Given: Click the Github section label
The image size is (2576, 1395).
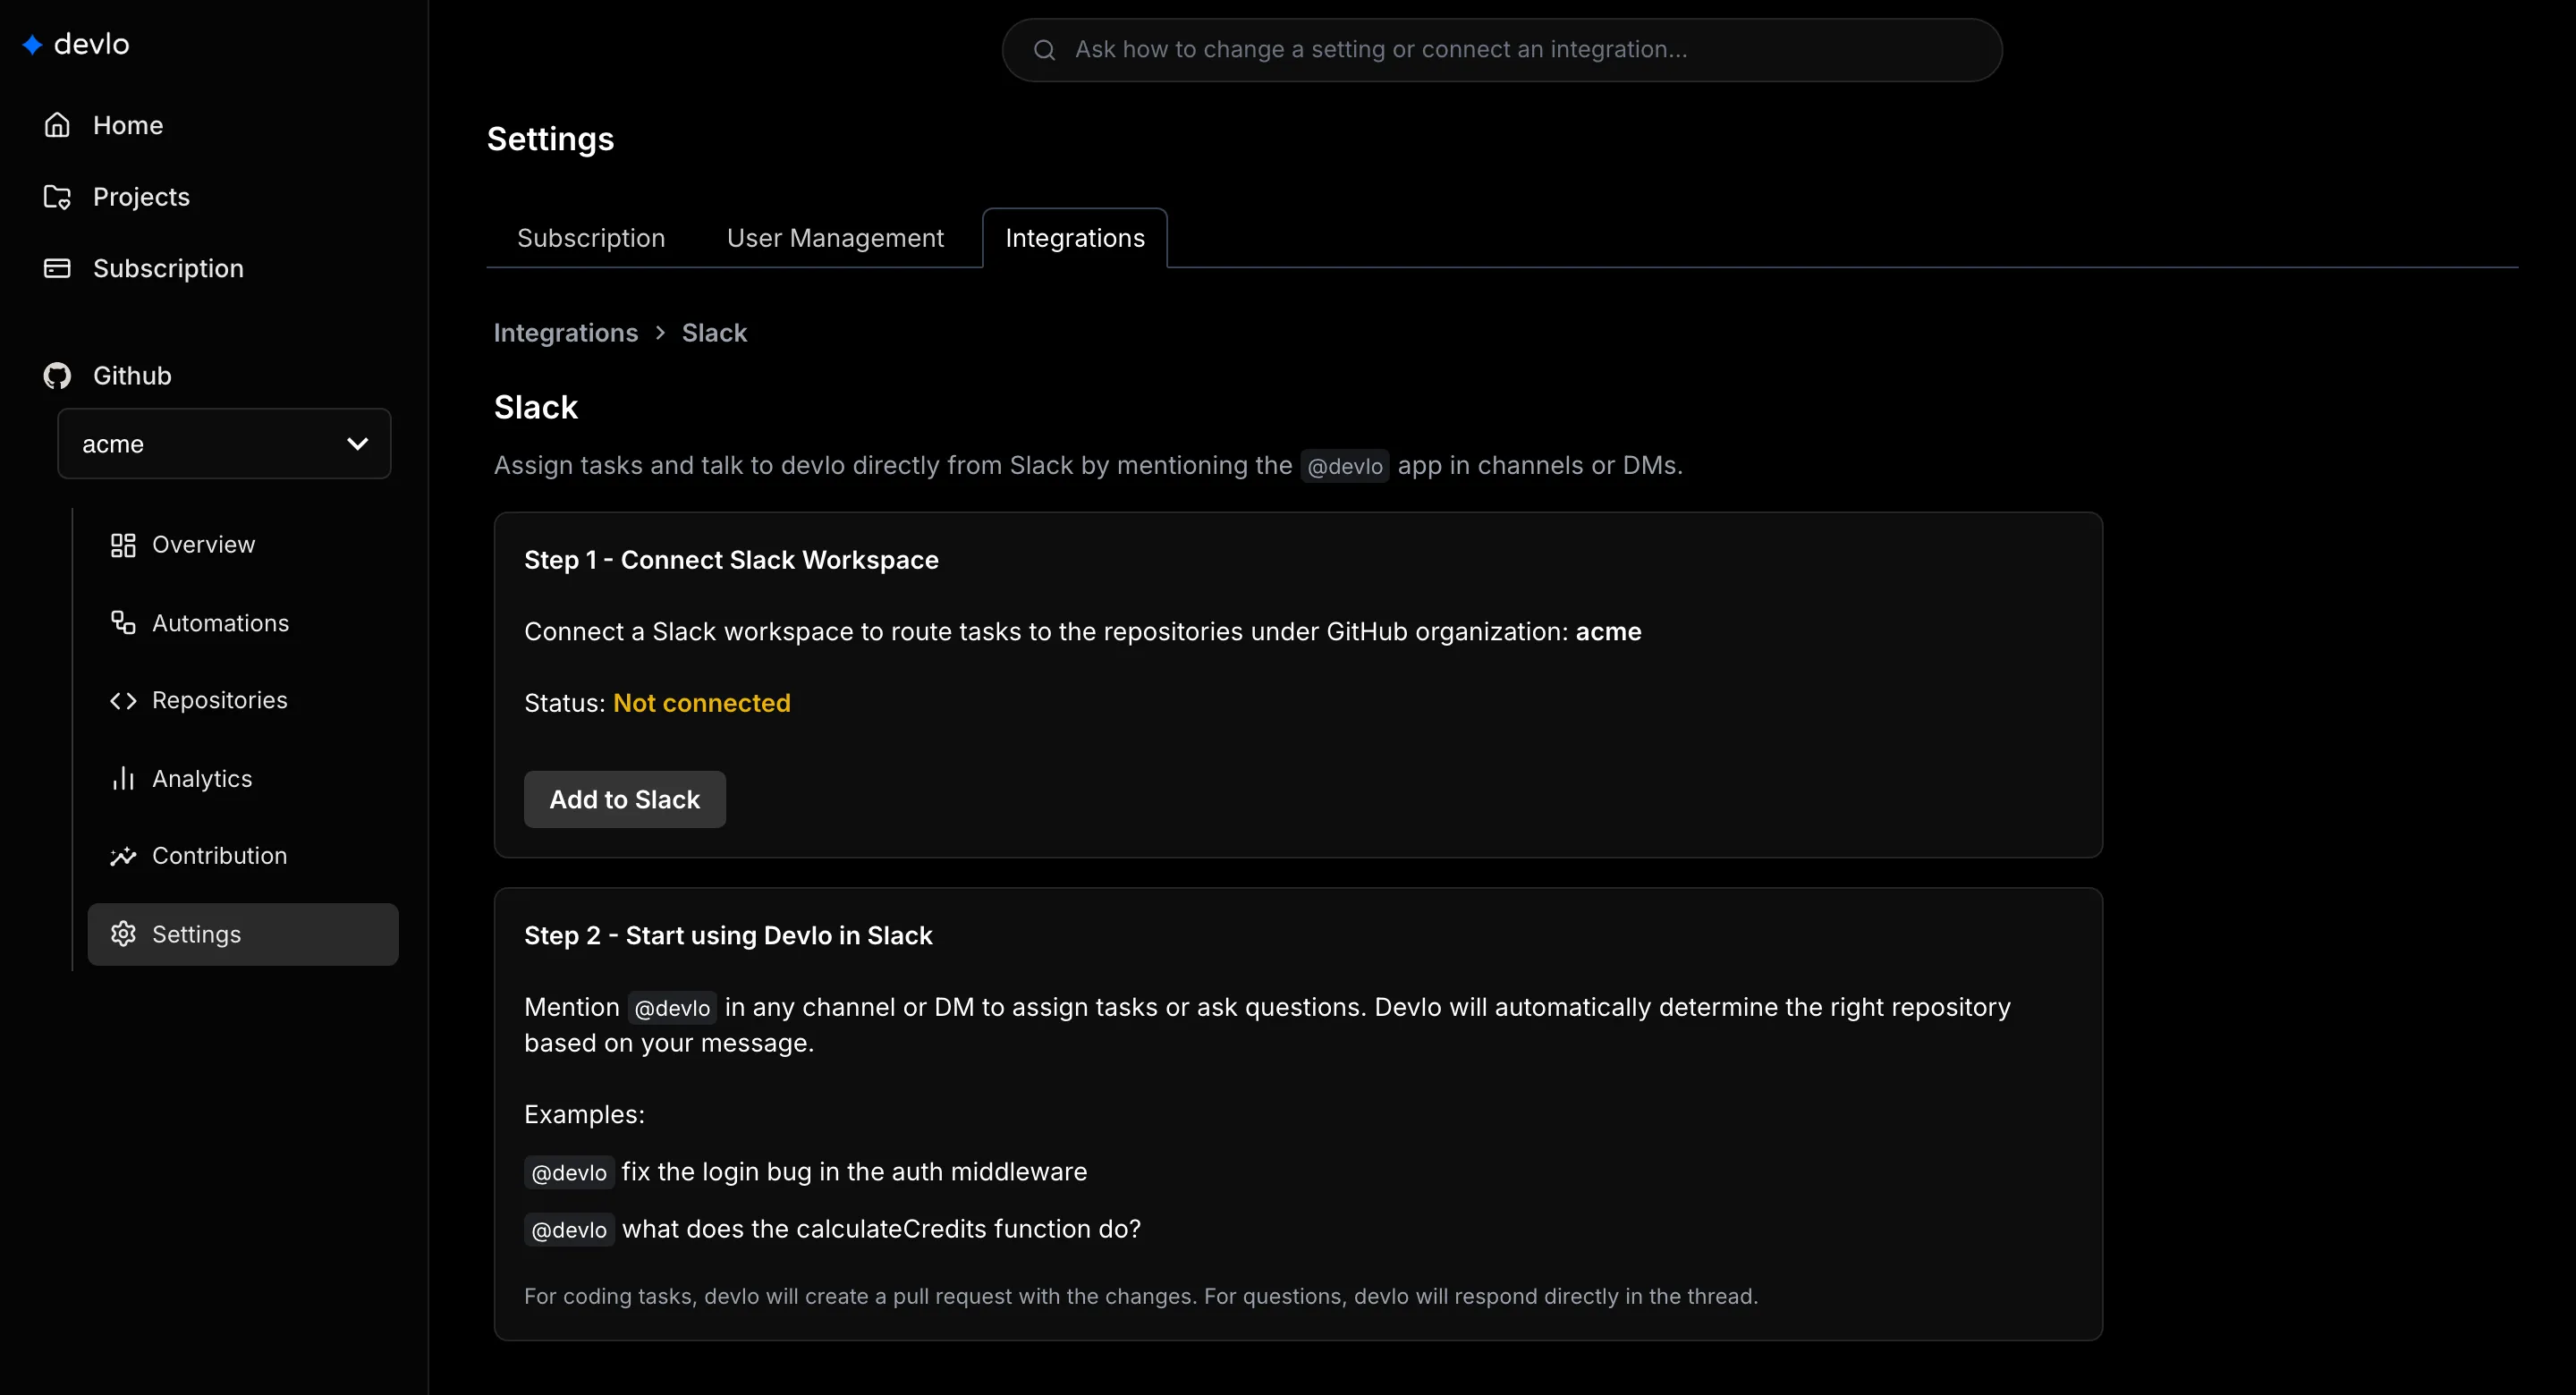Looking at the screenshot, I should click(132, 376).
